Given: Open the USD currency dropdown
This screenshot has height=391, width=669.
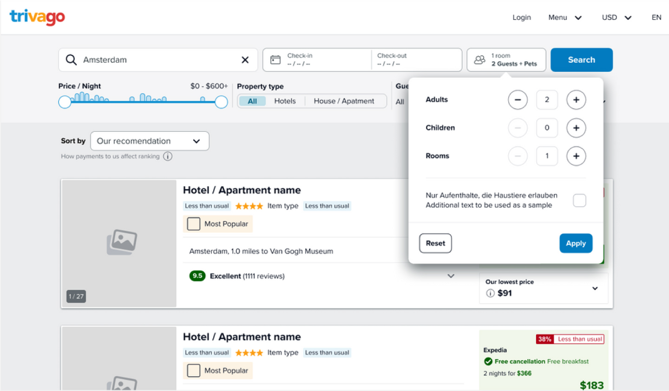Looking at the screenshot, I should [x=617, y=18].
